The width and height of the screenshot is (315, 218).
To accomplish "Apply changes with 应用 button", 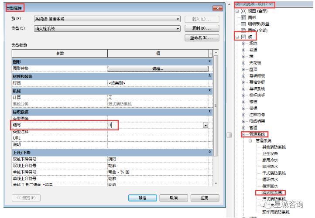I will pyautogui.click(x=205, y=198).
